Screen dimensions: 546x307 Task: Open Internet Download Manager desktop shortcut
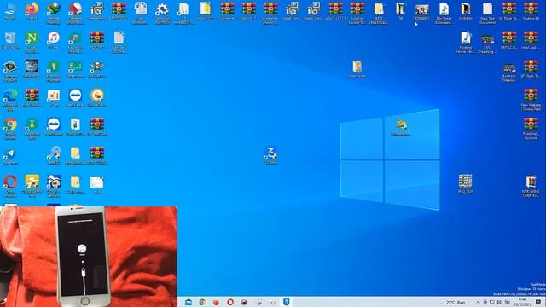53,13
